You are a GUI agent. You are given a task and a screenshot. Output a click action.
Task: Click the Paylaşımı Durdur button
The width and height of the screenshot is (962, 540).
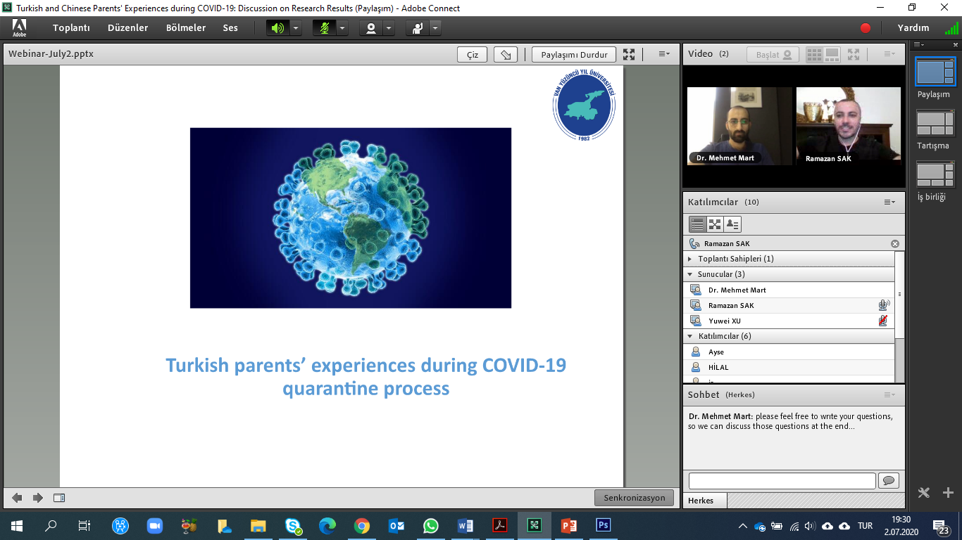point(573,54)
